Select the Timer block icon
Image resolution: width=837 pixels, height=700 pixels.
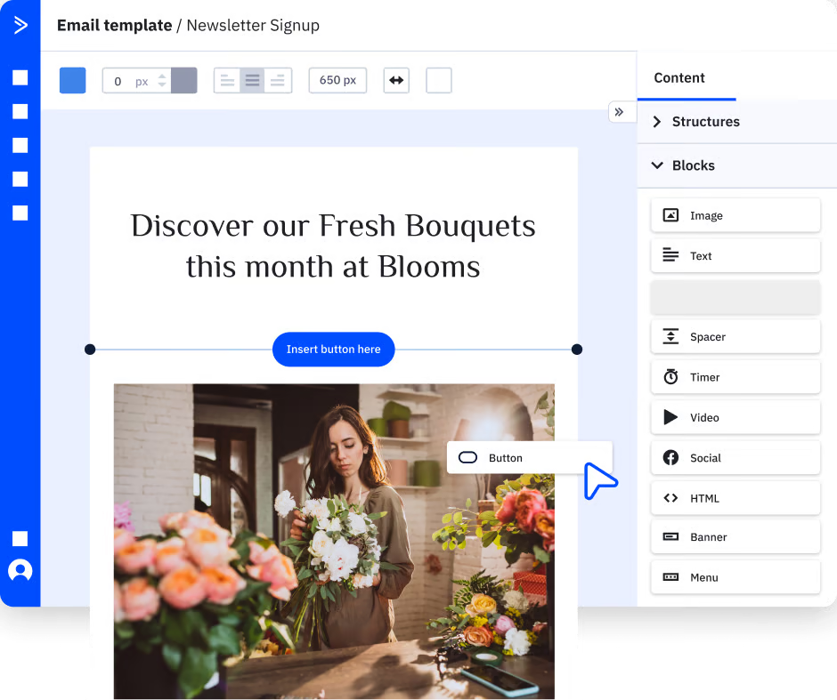[x=671, y=377]
